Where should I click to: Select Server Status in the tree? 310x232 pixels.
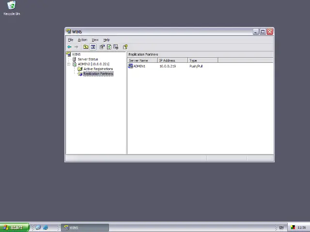point(88,59)
